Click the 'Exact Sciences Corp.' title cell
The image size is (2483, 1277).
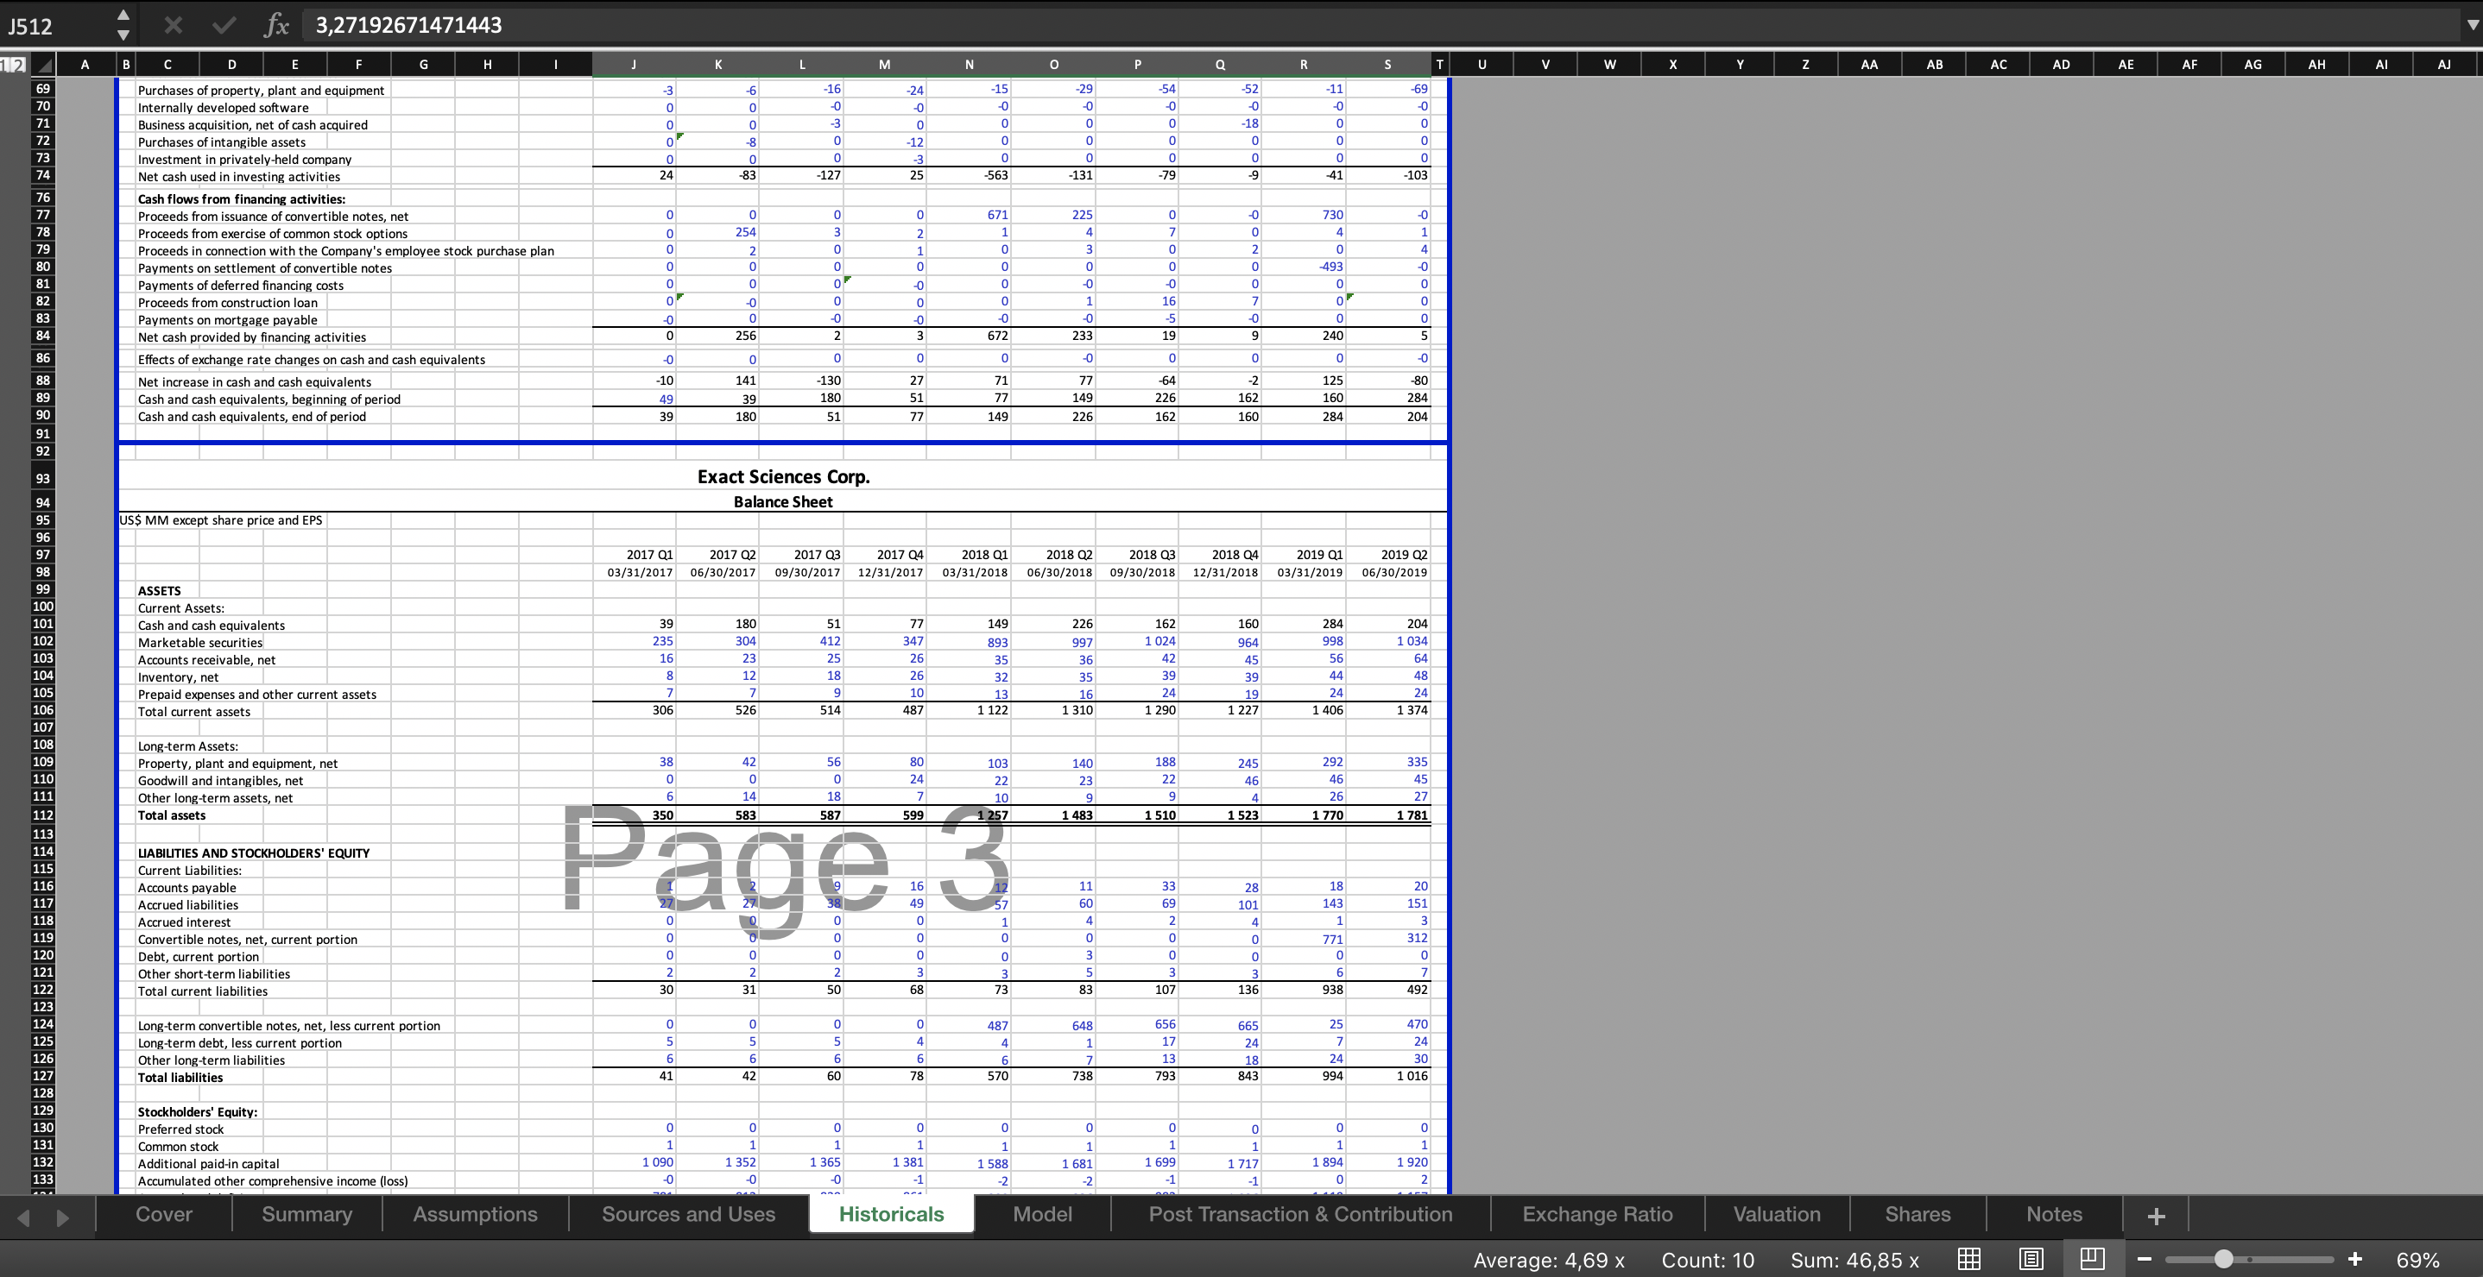[783, 476]
